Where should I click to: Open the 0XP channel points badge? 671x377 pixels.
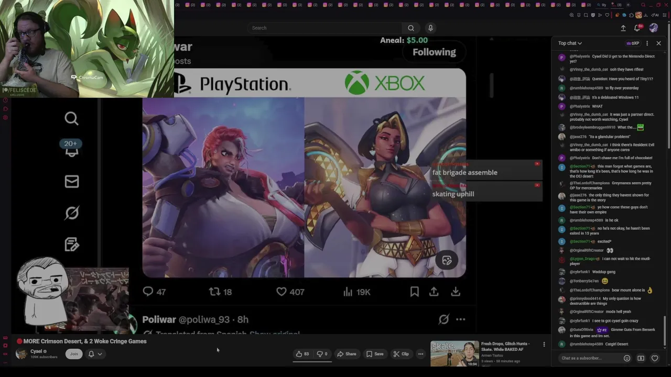[633, 43]
